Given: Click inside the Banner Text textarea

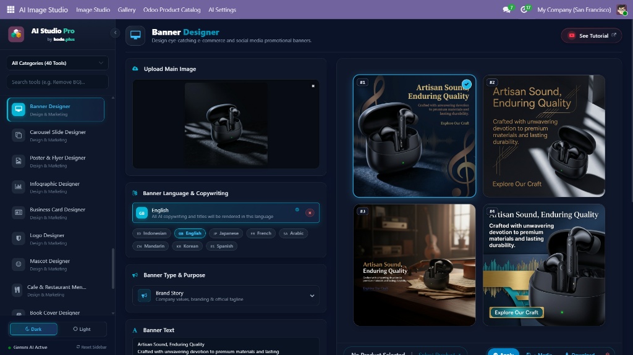Looking at the screenshot, I should coord(226,348).
